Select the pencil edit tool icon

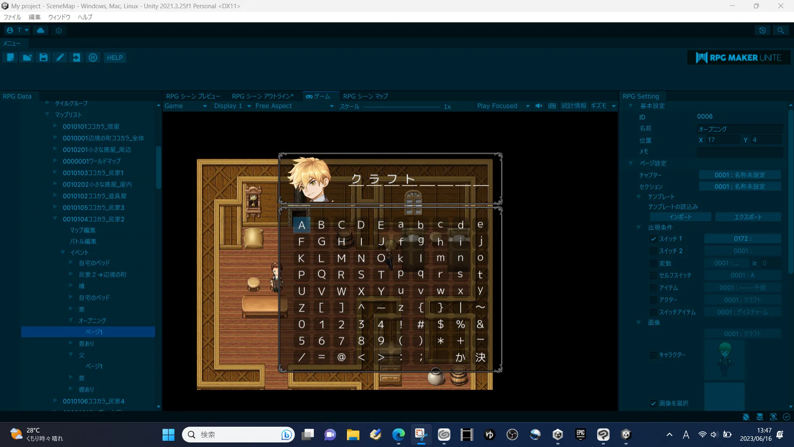click(x=60, y=58)
